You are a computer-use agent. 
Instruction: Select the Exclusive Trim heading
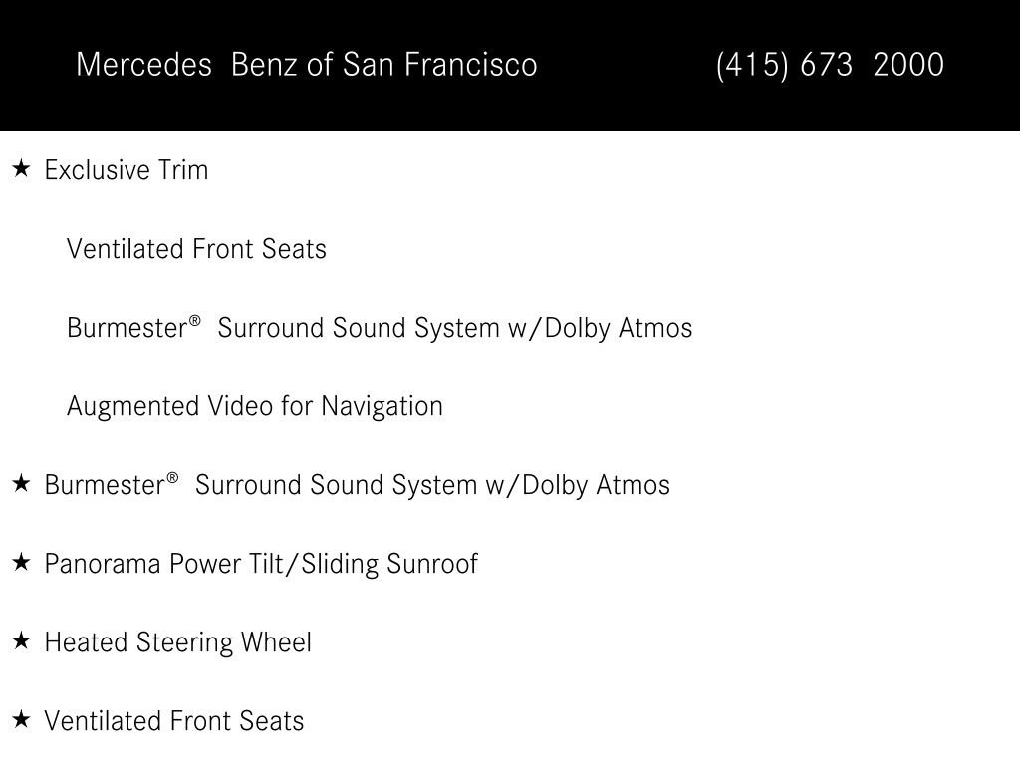pos(127,170)
